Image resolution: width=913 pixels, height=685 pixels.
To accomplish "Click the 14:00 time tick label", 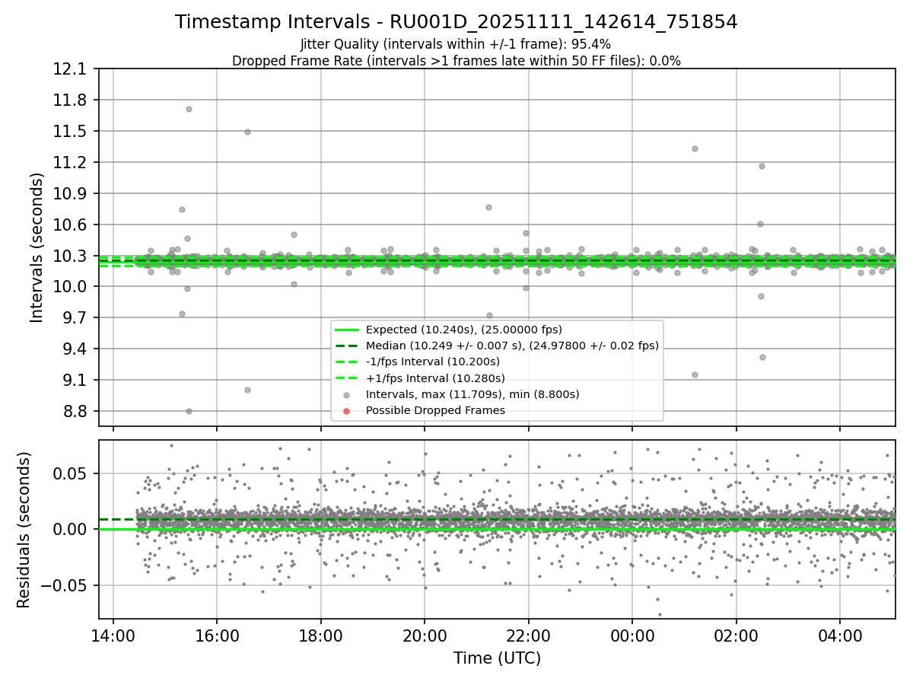I will (113, 635).
